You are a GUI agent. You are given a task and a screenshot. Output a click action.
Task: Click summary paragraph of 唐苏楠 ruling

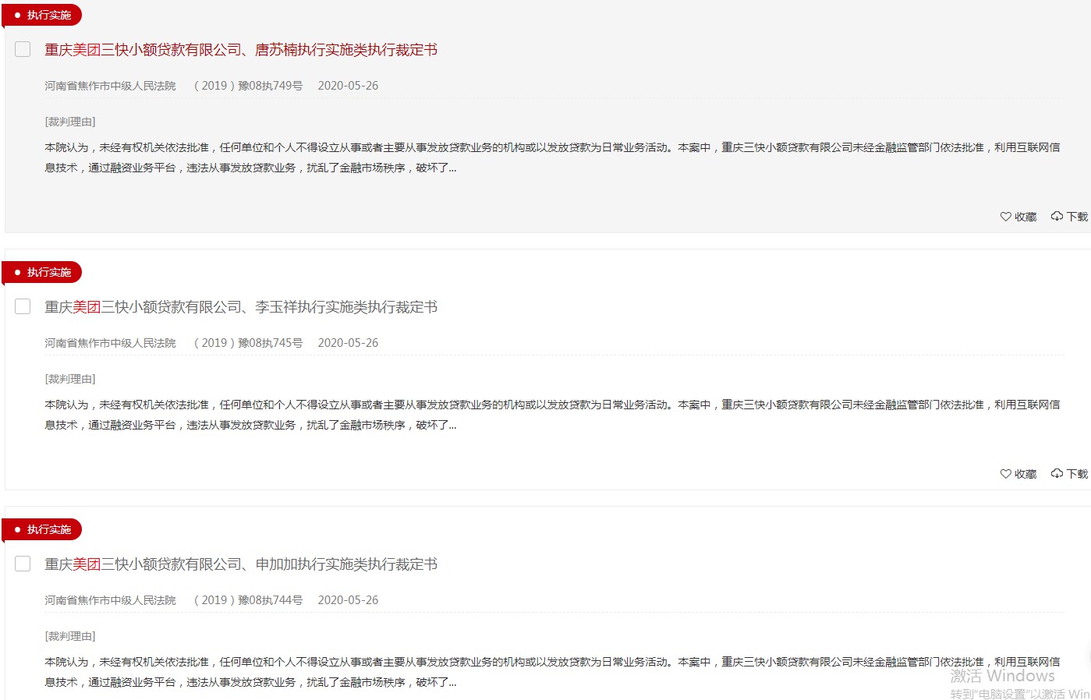tap(552, 157)
